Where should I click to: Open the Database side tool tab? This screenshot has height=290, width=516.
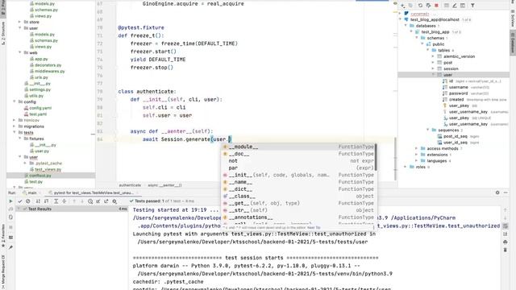point(513,42)
